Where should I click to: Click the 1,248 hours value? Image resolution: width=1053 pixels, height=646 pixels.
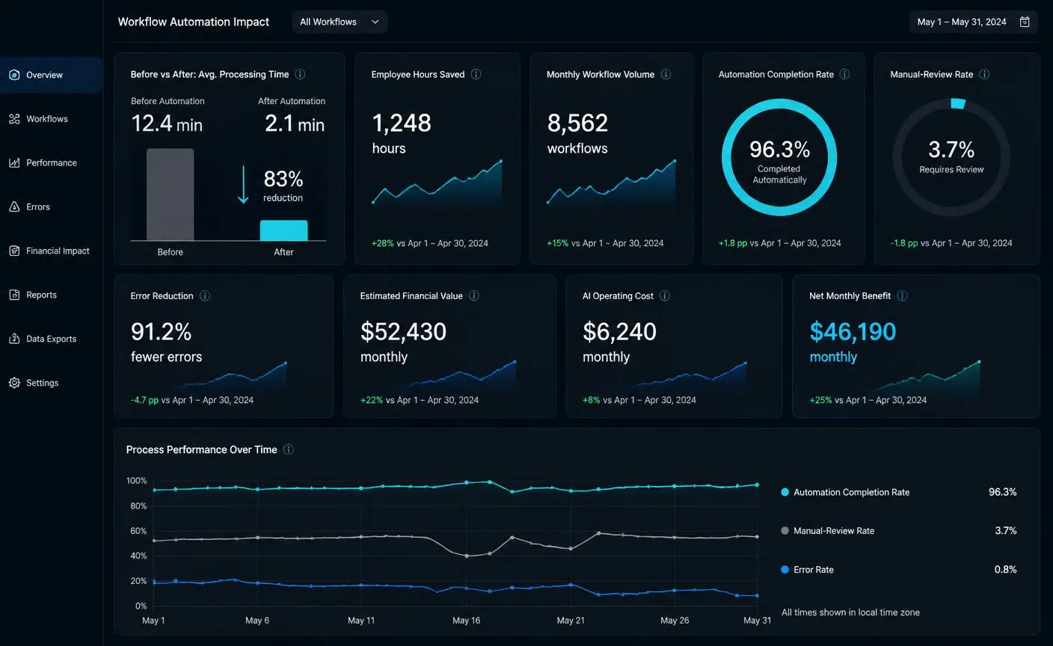tap(402, 123)
